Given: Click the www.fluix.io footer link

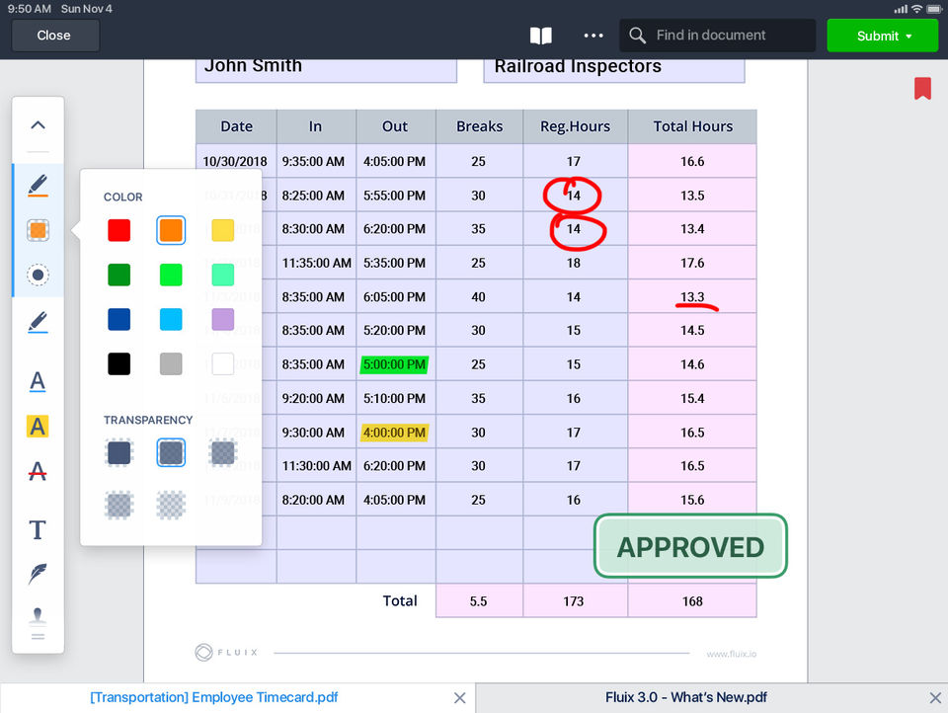Looking at the screenshot, I should pos(731,654).
